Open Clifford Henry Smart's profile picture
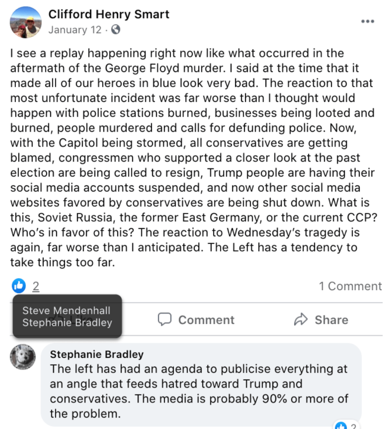Image resolution: width=384 pixels, height=429 pixels. pos(25,22)
